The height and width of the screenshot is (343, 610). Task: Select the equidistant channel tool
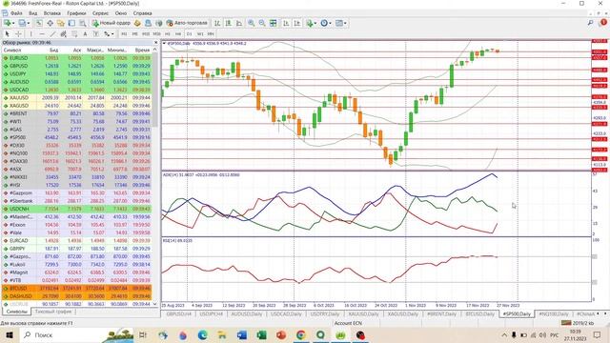[64, 34]
